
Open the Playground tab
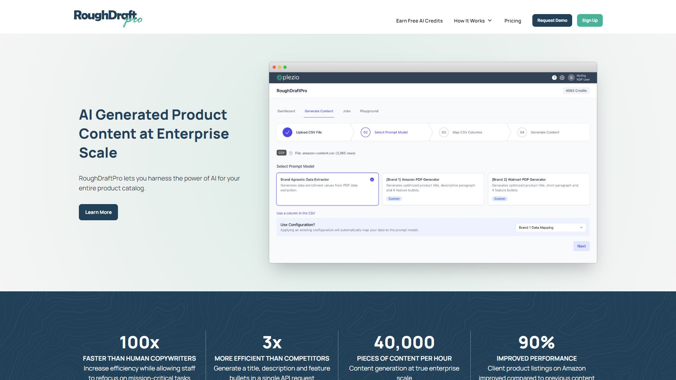[369, 111]
